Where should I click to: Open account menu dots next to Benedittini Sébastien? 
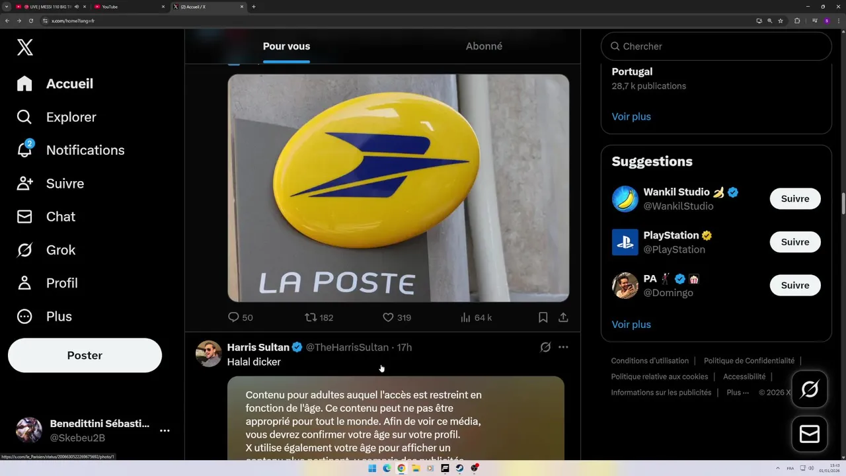click(x=165, y=430)
